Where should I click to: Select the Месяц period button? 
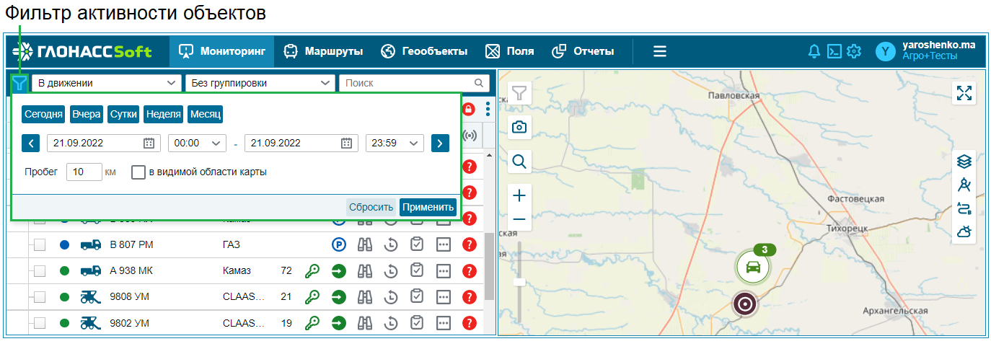[x=206, y=115]
